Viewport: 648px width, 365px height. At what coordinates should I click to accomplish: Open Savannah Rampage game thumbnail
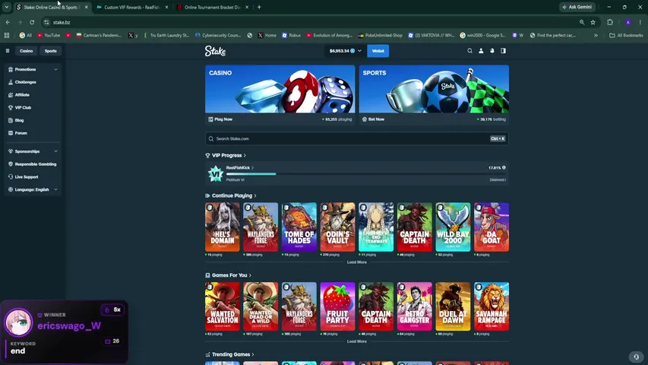tap(492, 306)
